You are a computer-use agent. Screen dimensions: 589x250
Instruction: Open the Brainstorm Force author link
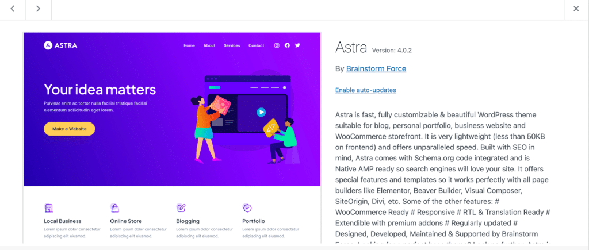(376, 69)
